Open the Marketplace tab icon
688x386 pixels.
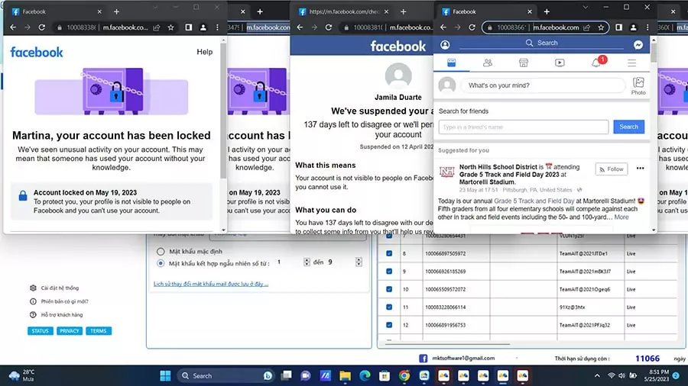pos(524,63)
